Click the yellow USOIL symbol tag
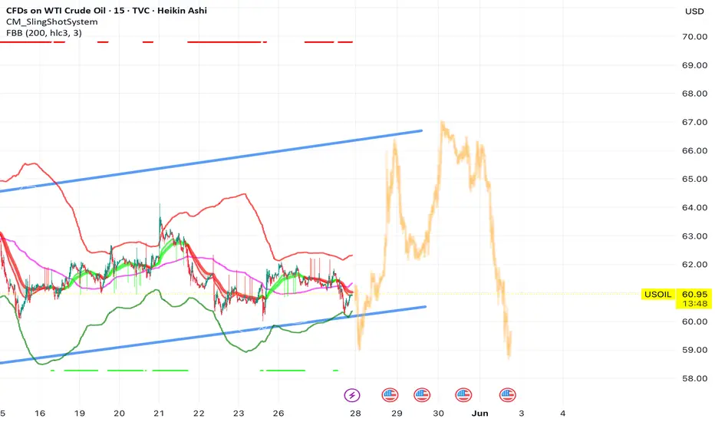Screen dimensions: 715x422 click(x=657, y=295)
